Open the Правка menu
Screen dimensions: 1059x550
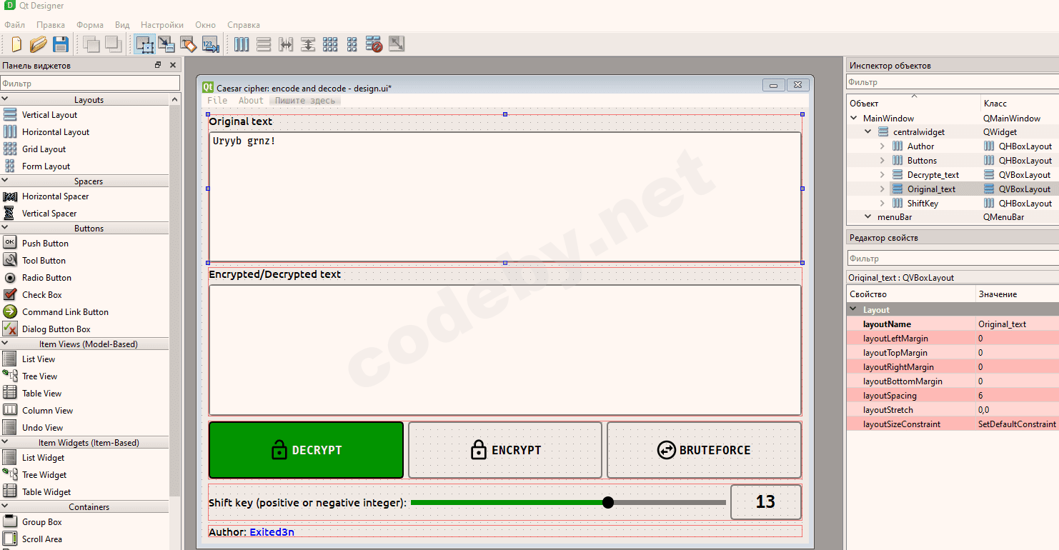coord(51,25)
